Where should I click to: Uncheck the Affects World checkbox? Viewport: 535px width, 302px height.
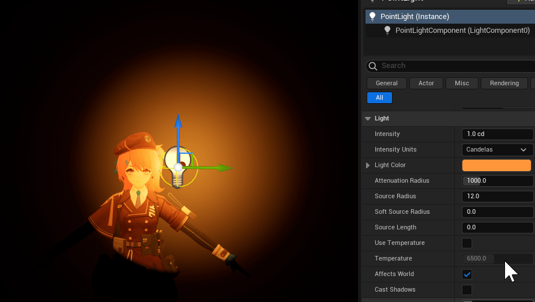(x=467, y=274)
